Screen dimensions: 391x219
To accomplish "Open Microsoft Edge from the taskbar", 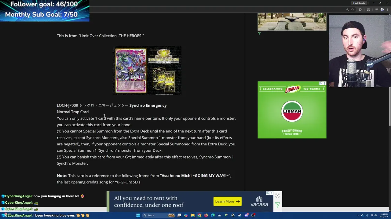I will [213, 215].
